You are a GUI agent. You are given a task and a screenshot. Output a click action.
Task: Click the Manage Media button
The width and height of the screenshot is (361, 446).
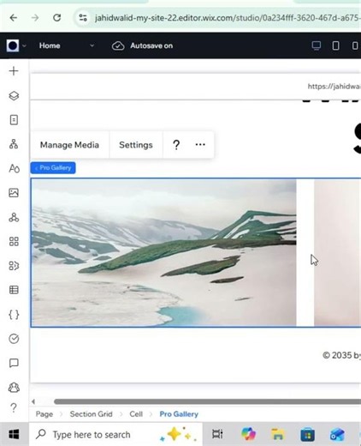tap(69, 145)
